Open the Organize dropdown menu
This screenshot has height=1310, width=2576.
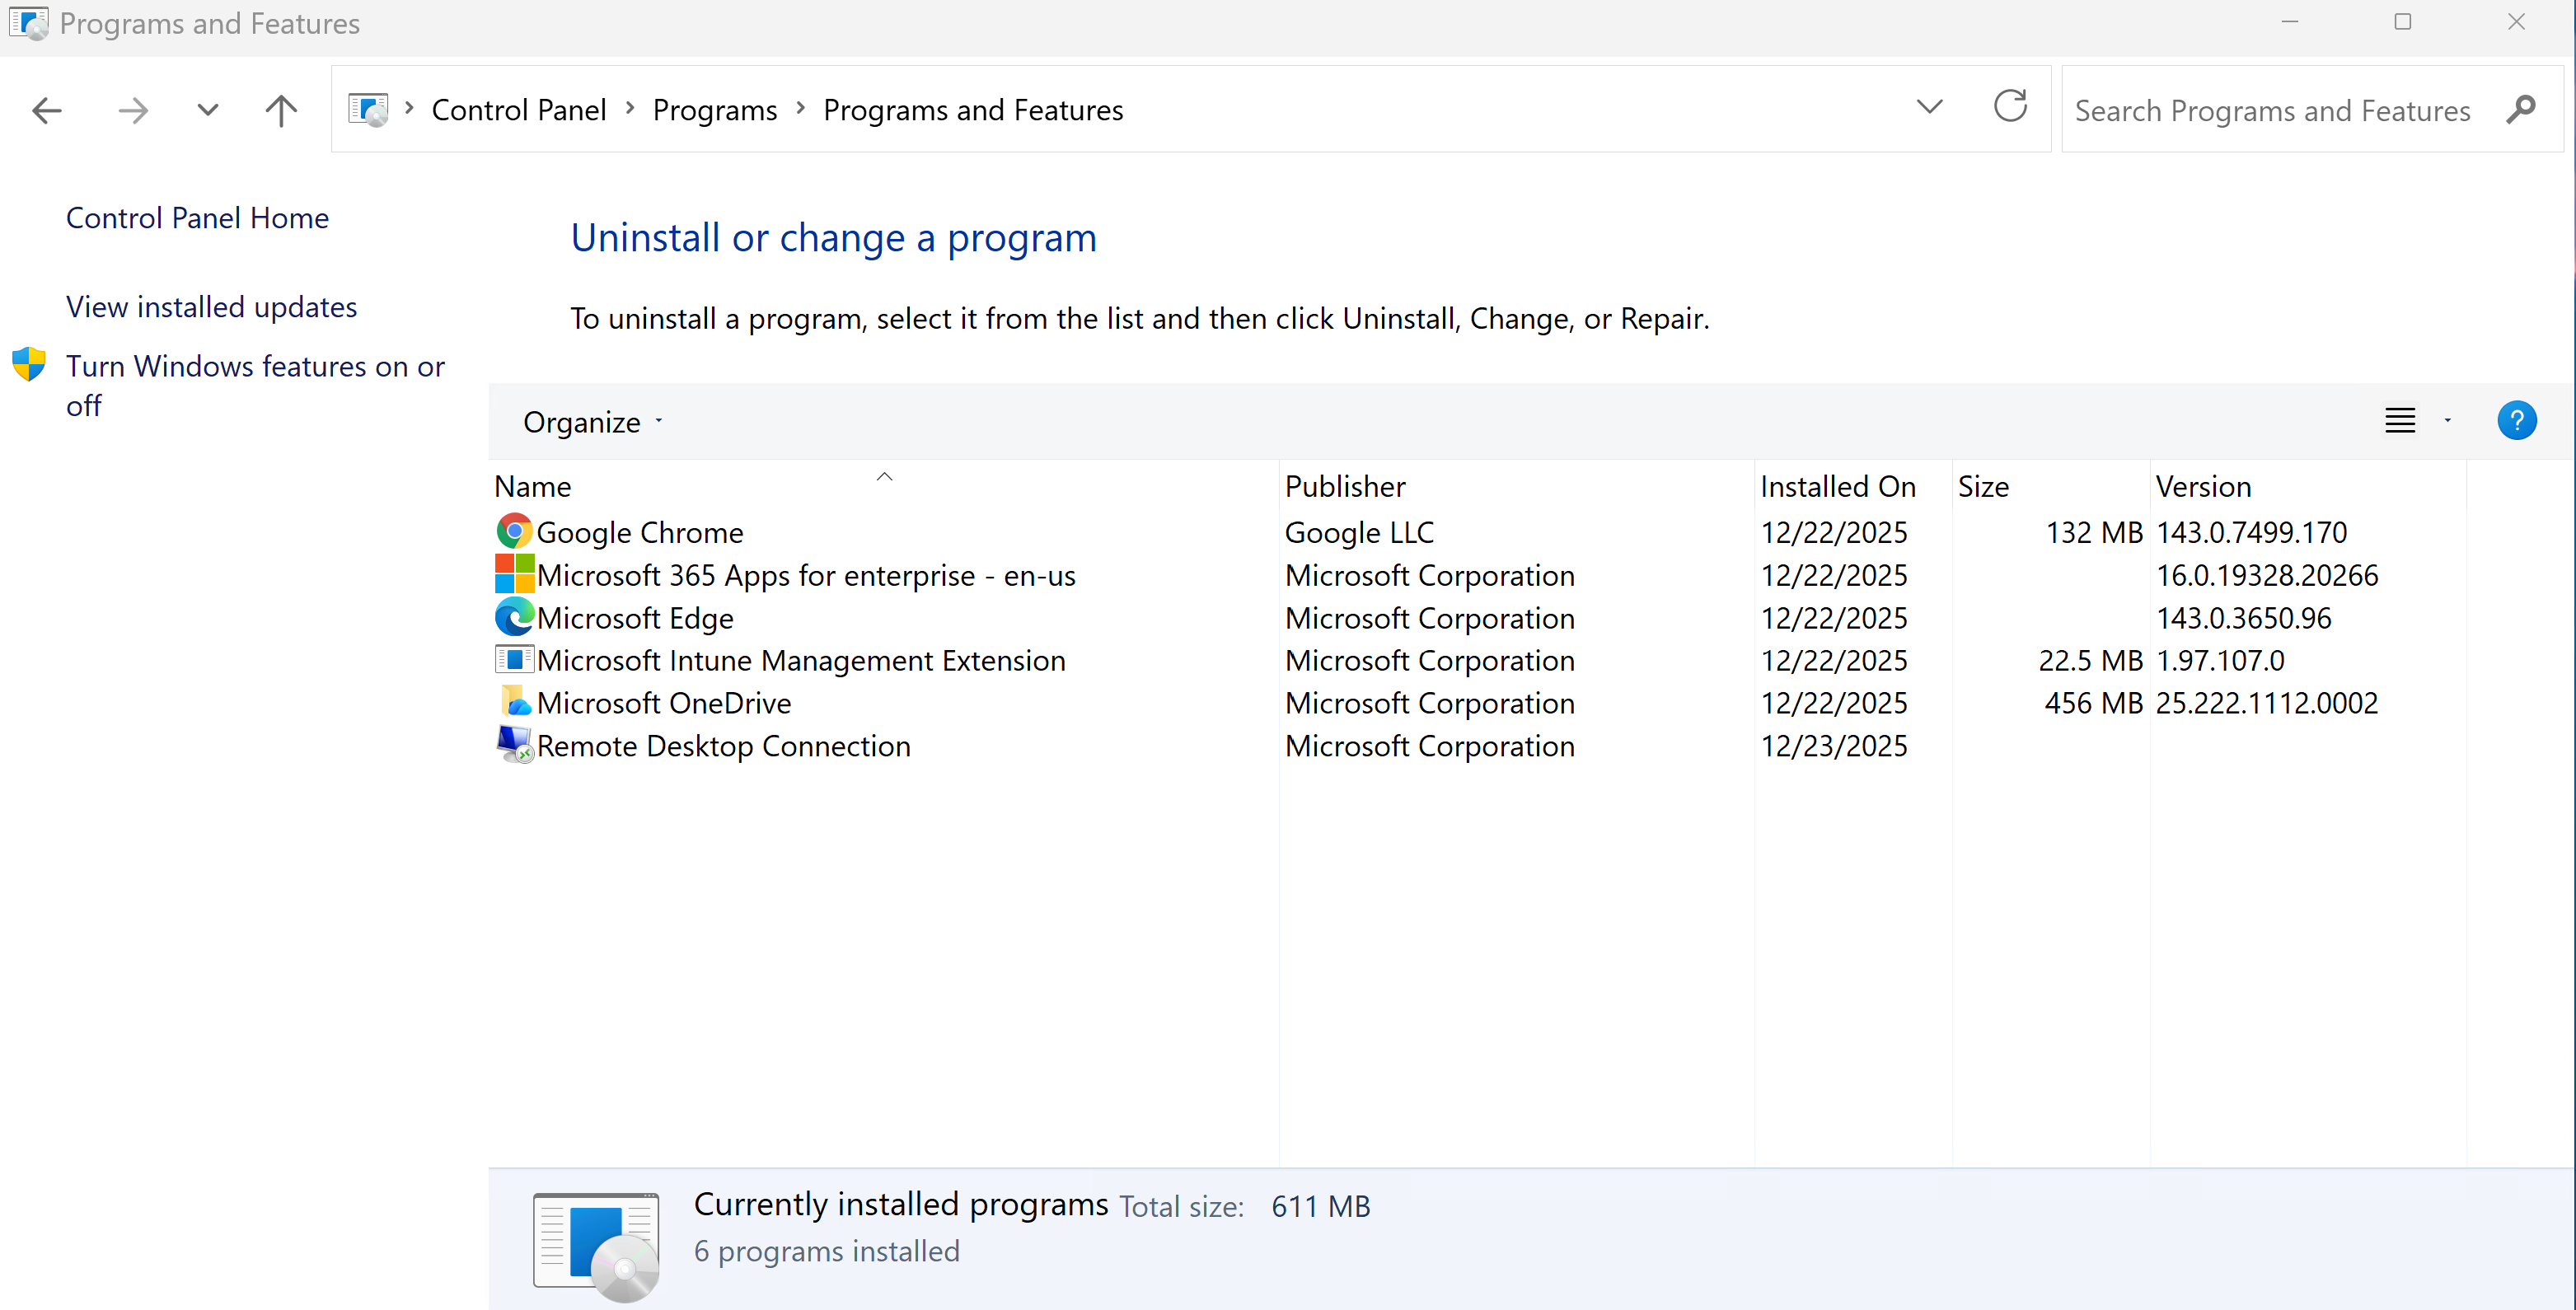tap(592, 422)
